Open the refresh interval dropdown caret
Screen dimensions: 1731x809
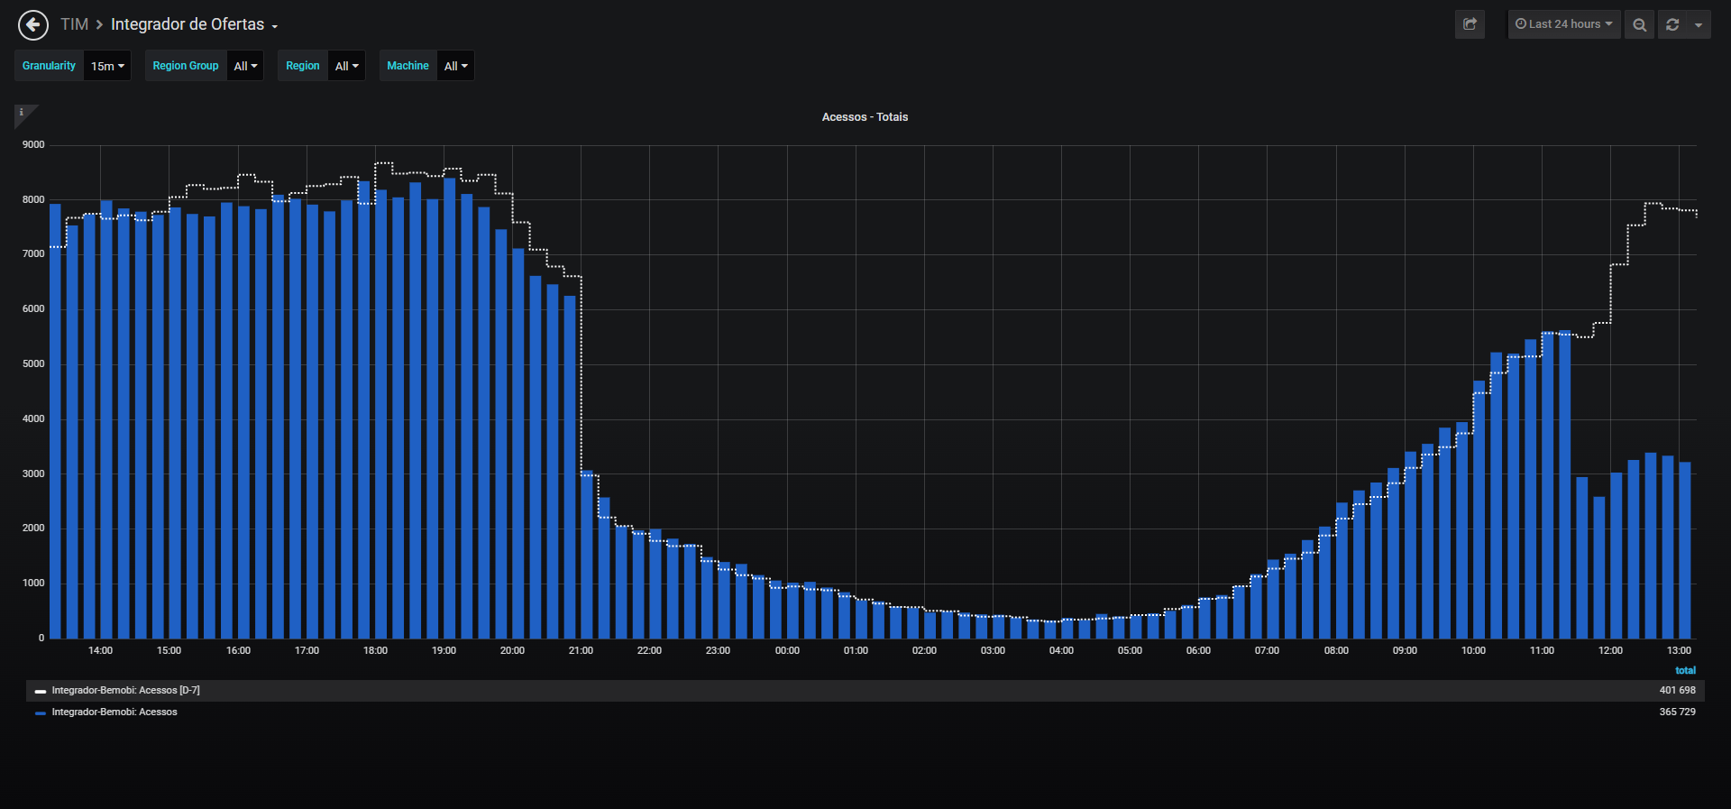1699,24
